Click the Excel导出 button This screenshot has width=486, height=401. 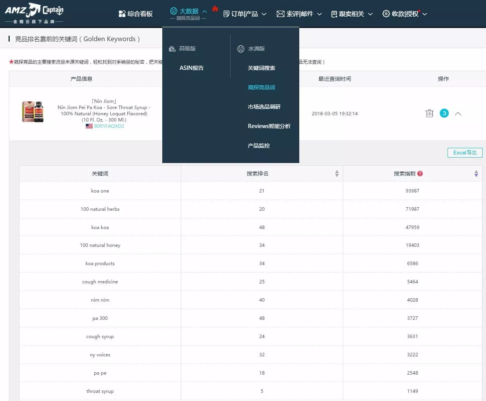[x=465, y=153]
